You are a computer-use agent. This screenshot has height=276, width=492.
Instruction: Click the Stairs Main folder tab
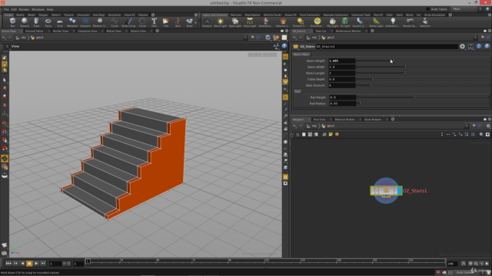click(301, 54)
